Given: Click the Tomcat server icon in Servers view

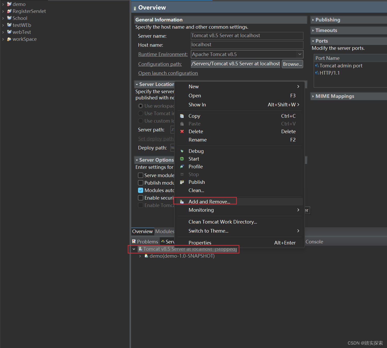Looking at the screenshot, I should pos(141,249).
